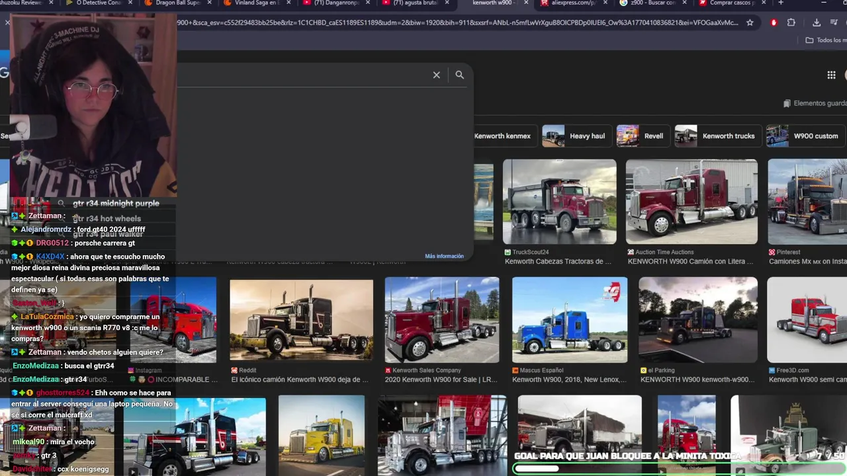Click the goal progress bar in the stream overlay
Image resolution: width=847 pixels, height=476 pixels.
point(680,469)
